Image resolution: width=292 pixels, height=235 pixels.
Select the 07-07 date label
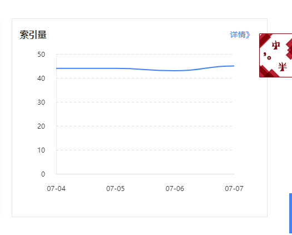click(x=234, y=189)
